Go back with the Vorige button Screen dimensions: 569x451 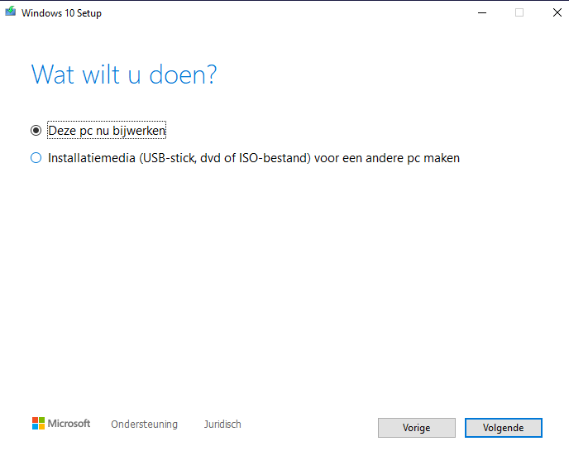click(417, 428)
